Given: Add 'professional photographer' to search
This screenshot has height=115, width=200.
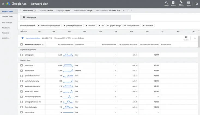Looking at the screenshot, I should 49,26.
